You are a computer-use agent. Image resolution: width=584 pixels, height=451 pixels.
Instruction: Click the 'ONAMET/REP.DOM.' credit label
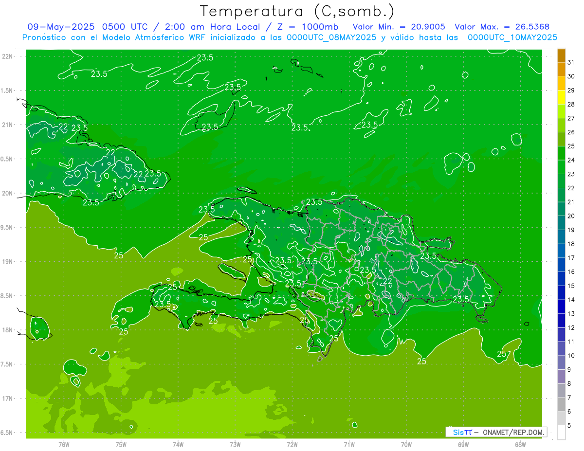click(x=513, y=432)
